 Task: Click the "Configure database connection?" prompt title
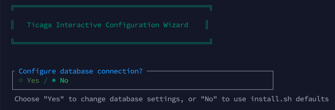[x=80, y=71]
